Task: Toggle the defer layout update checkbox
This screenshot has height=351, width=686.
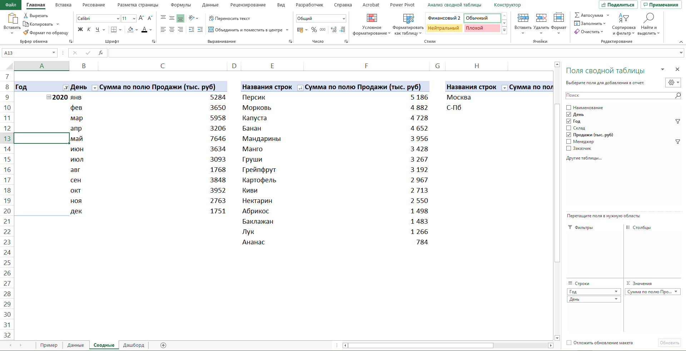Action: click(569, 343)
